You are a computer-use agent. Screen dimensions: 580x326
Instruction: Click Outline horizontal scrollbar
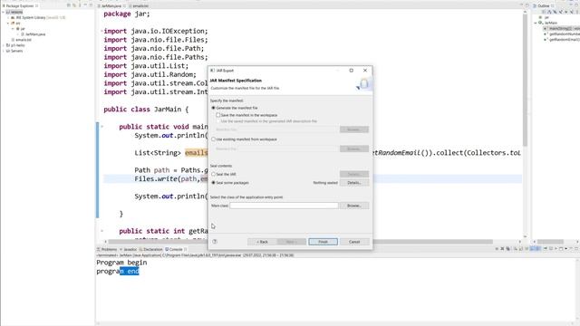550,242
